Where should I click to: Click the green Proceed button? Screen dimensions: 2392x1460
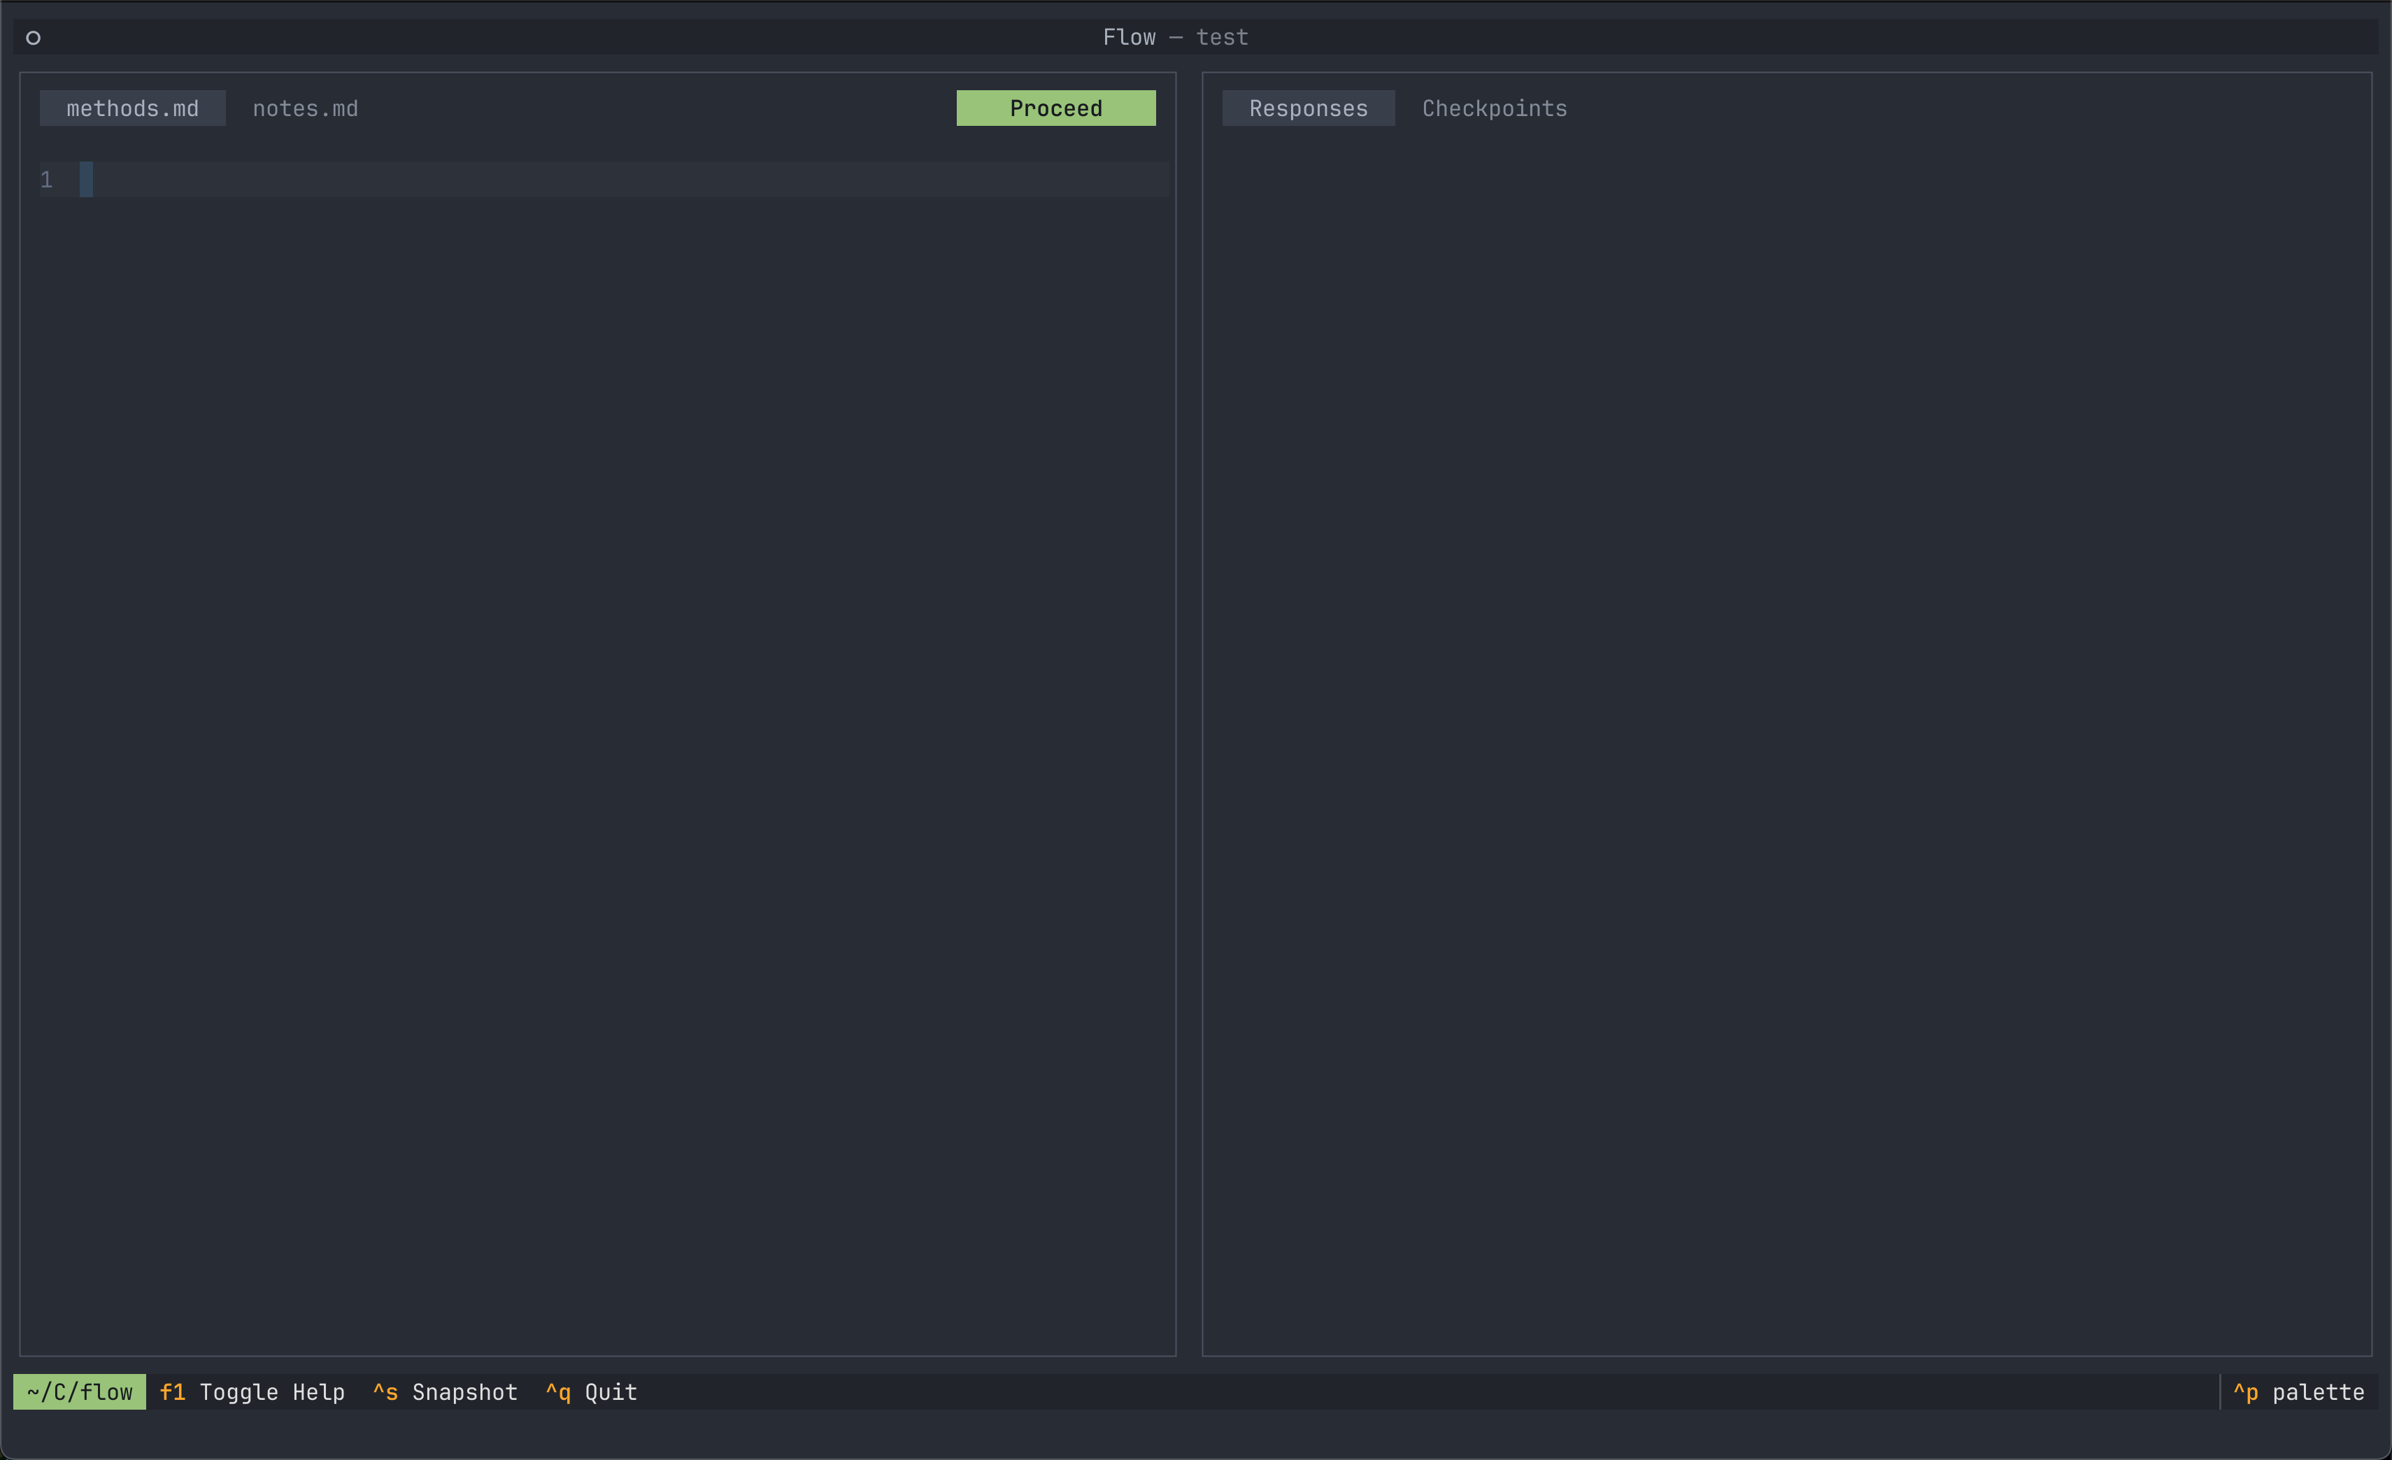pos(1055,108)
